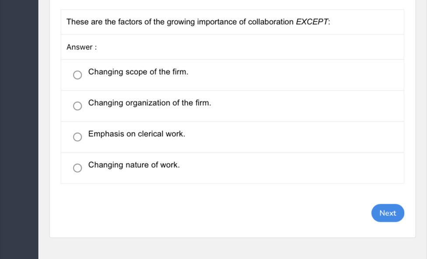427x259 pixels.
Task: Choose the "Changing organization of the firm" radio button
Action: [x=77, y=106]
